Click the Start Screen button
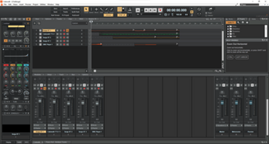This screenshot has height=144, width=269. pos(55,15)
